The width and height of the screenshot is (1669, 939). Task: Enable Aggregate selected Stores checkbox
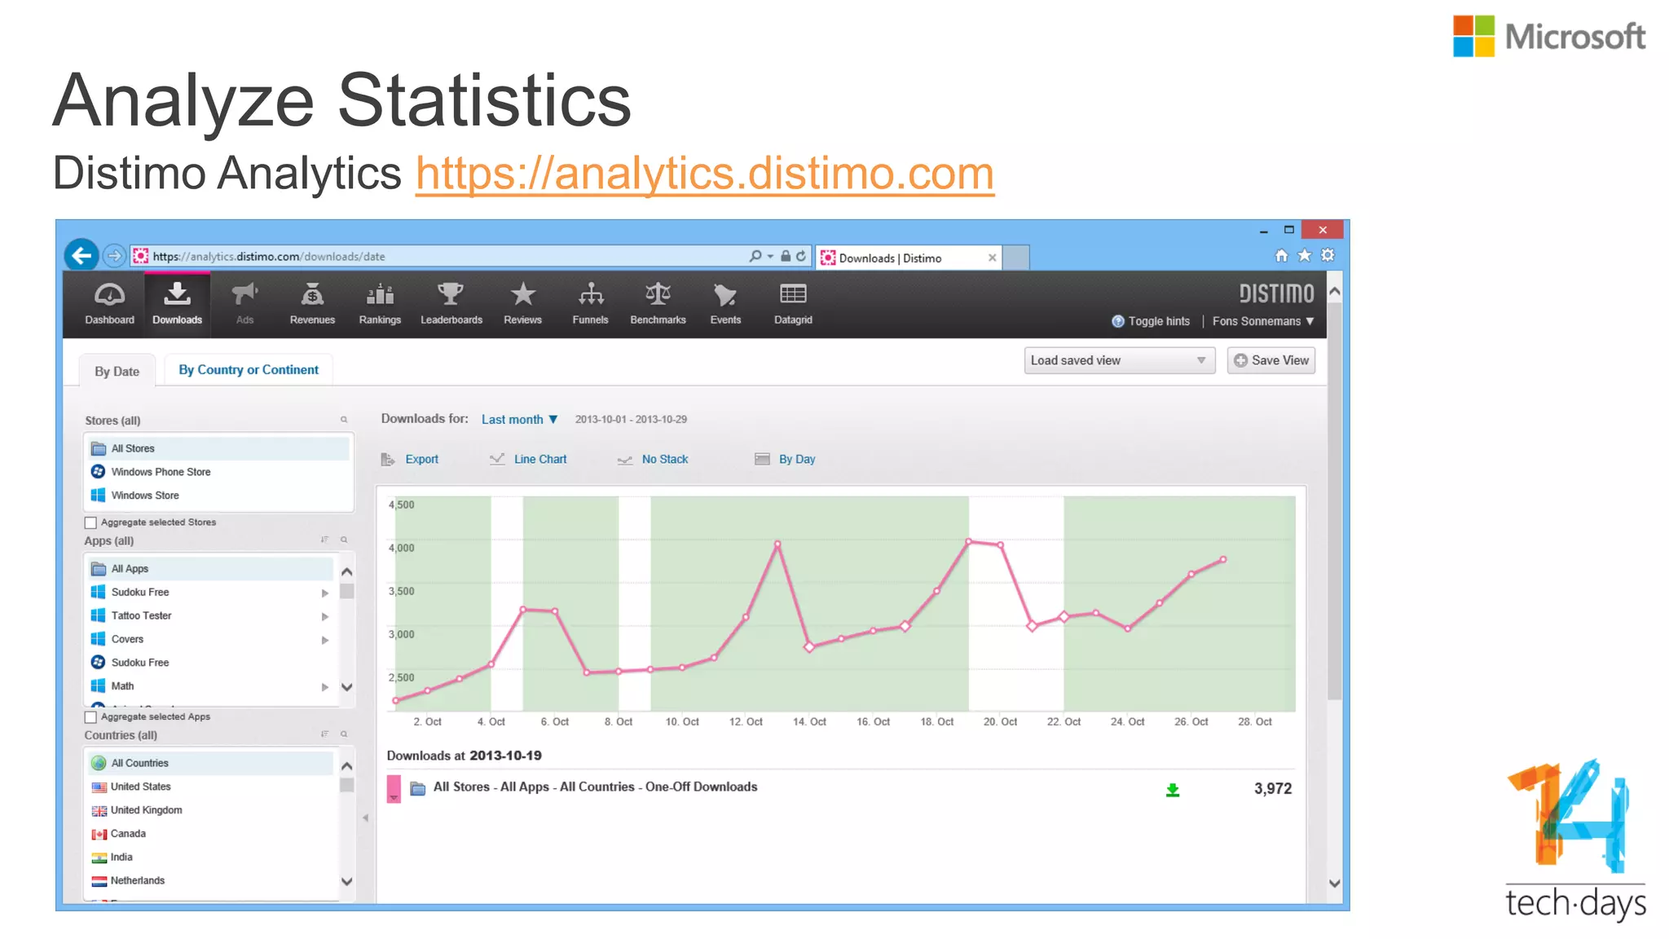click(x=90, y=522)
